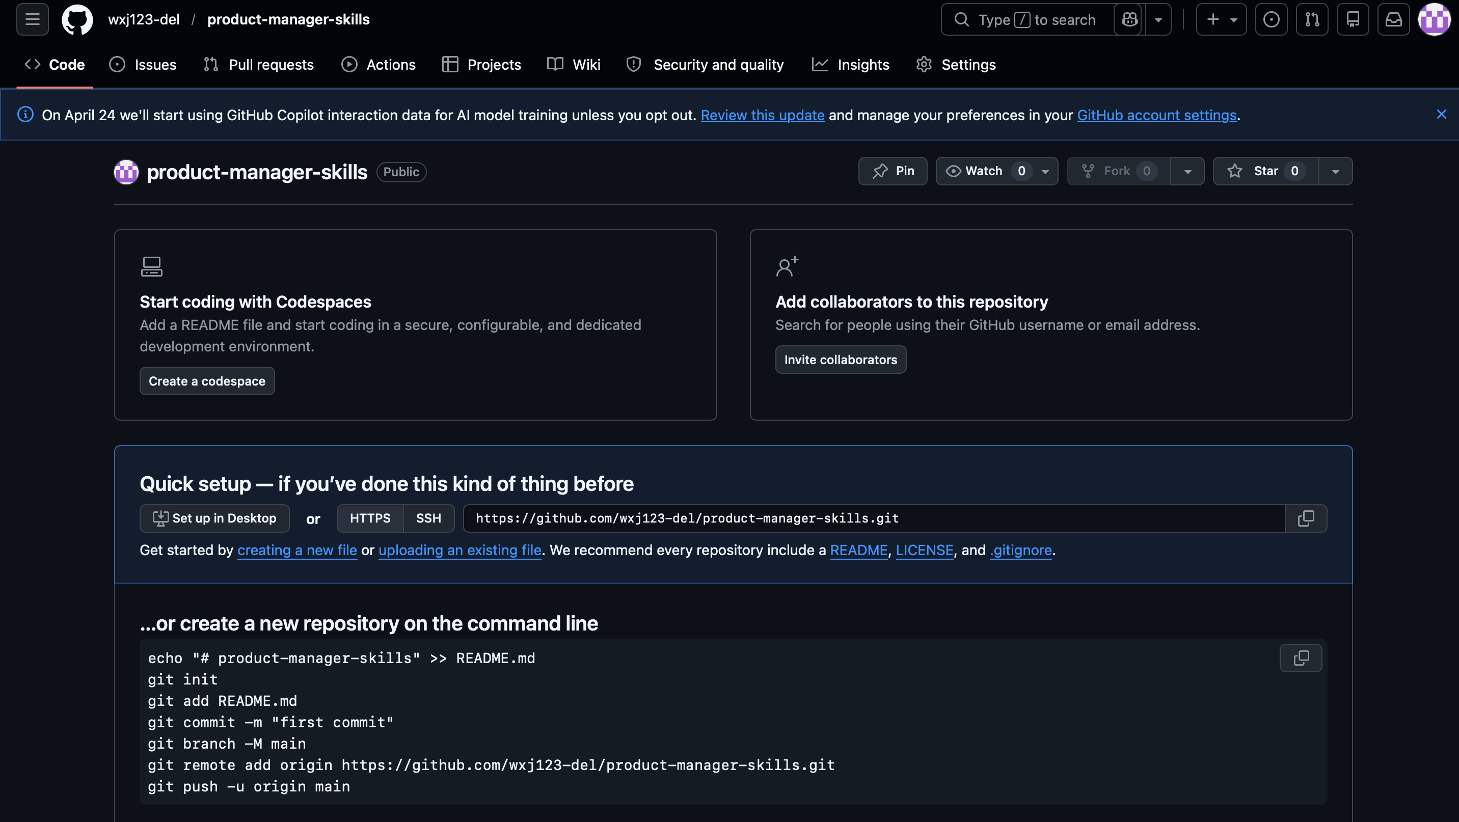The image size is (1459, 822).
Task: Expand the star lists dropdown arrow
Action: pyautogui.click(x=1335, y=171)
